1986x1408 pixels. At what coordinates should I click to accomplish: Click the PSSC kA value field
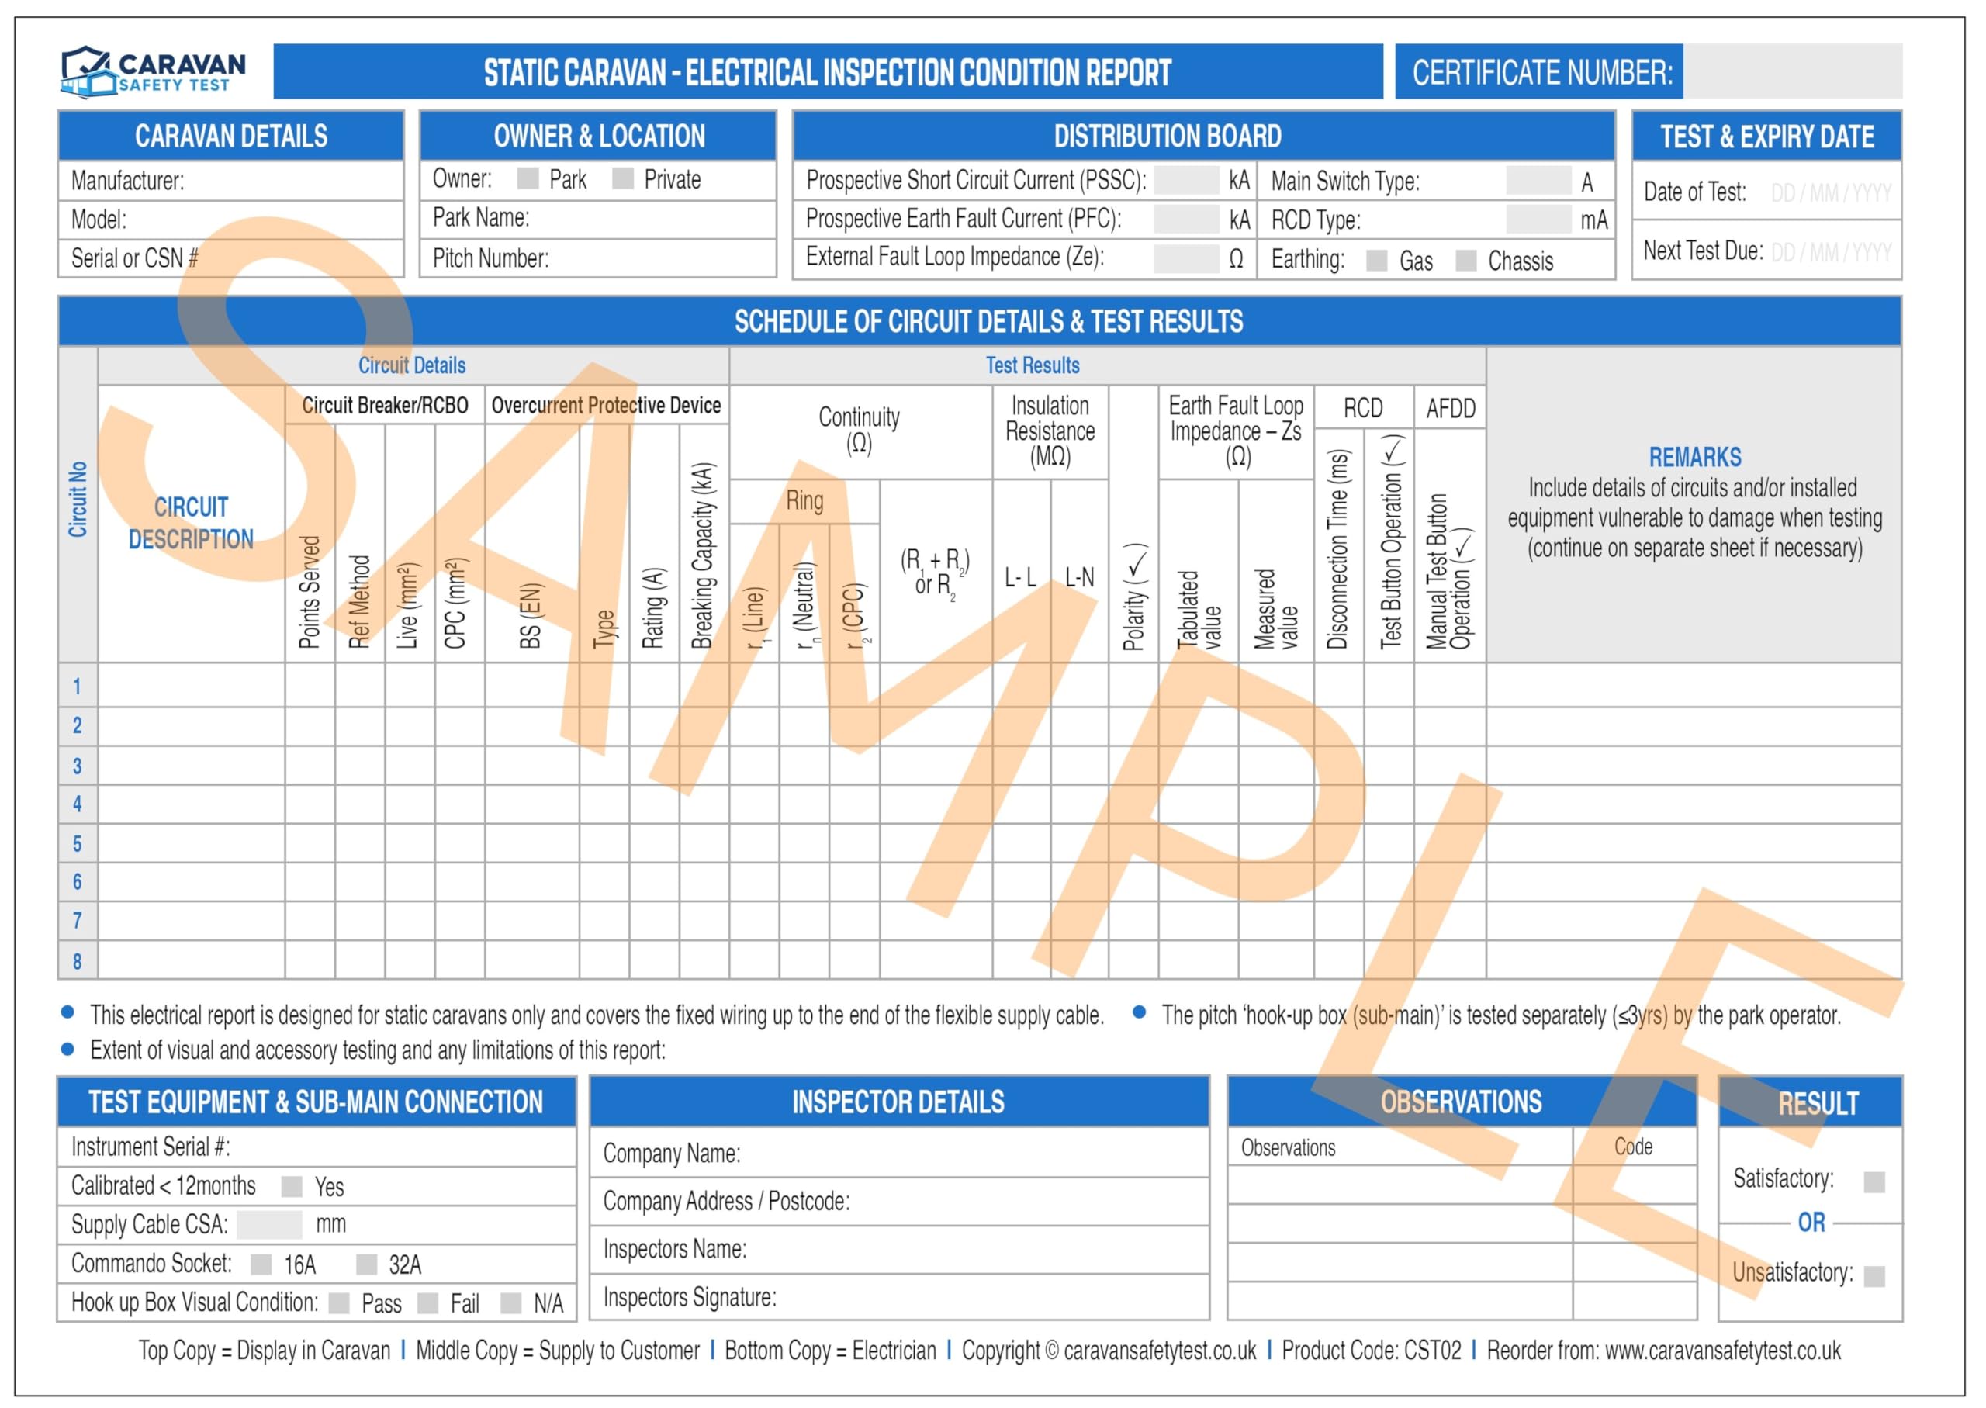1187,180
